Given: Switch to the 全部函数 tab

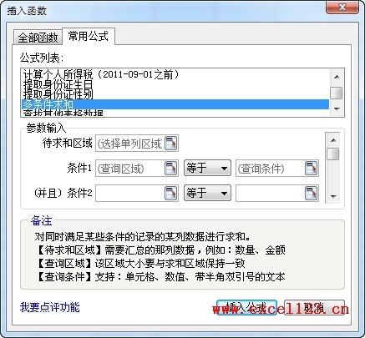Looking at the screenshot, I should [x=38, y=38].
